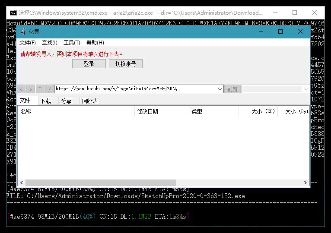331x233 pixels.
Task: Click the forward navigation arrow
Action: click(30, 89)
